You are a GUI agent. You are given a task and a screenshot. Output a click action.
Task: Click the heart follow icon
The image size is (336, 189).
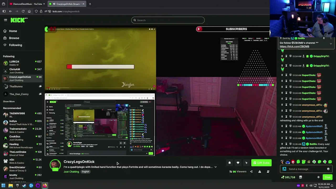[x=238, y=163]
